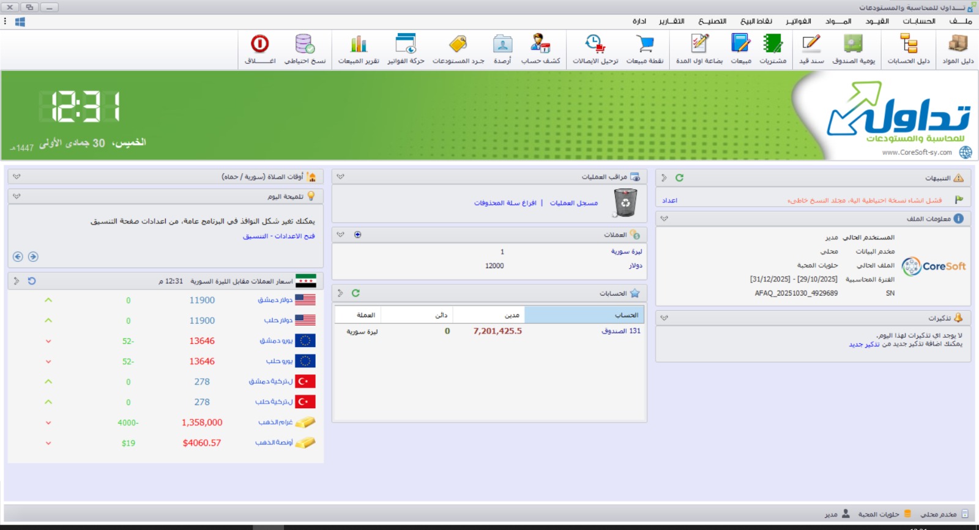
Task: Open دليل الحسابات (chart of accounts) icon
Action: click(x=909, y=49)
